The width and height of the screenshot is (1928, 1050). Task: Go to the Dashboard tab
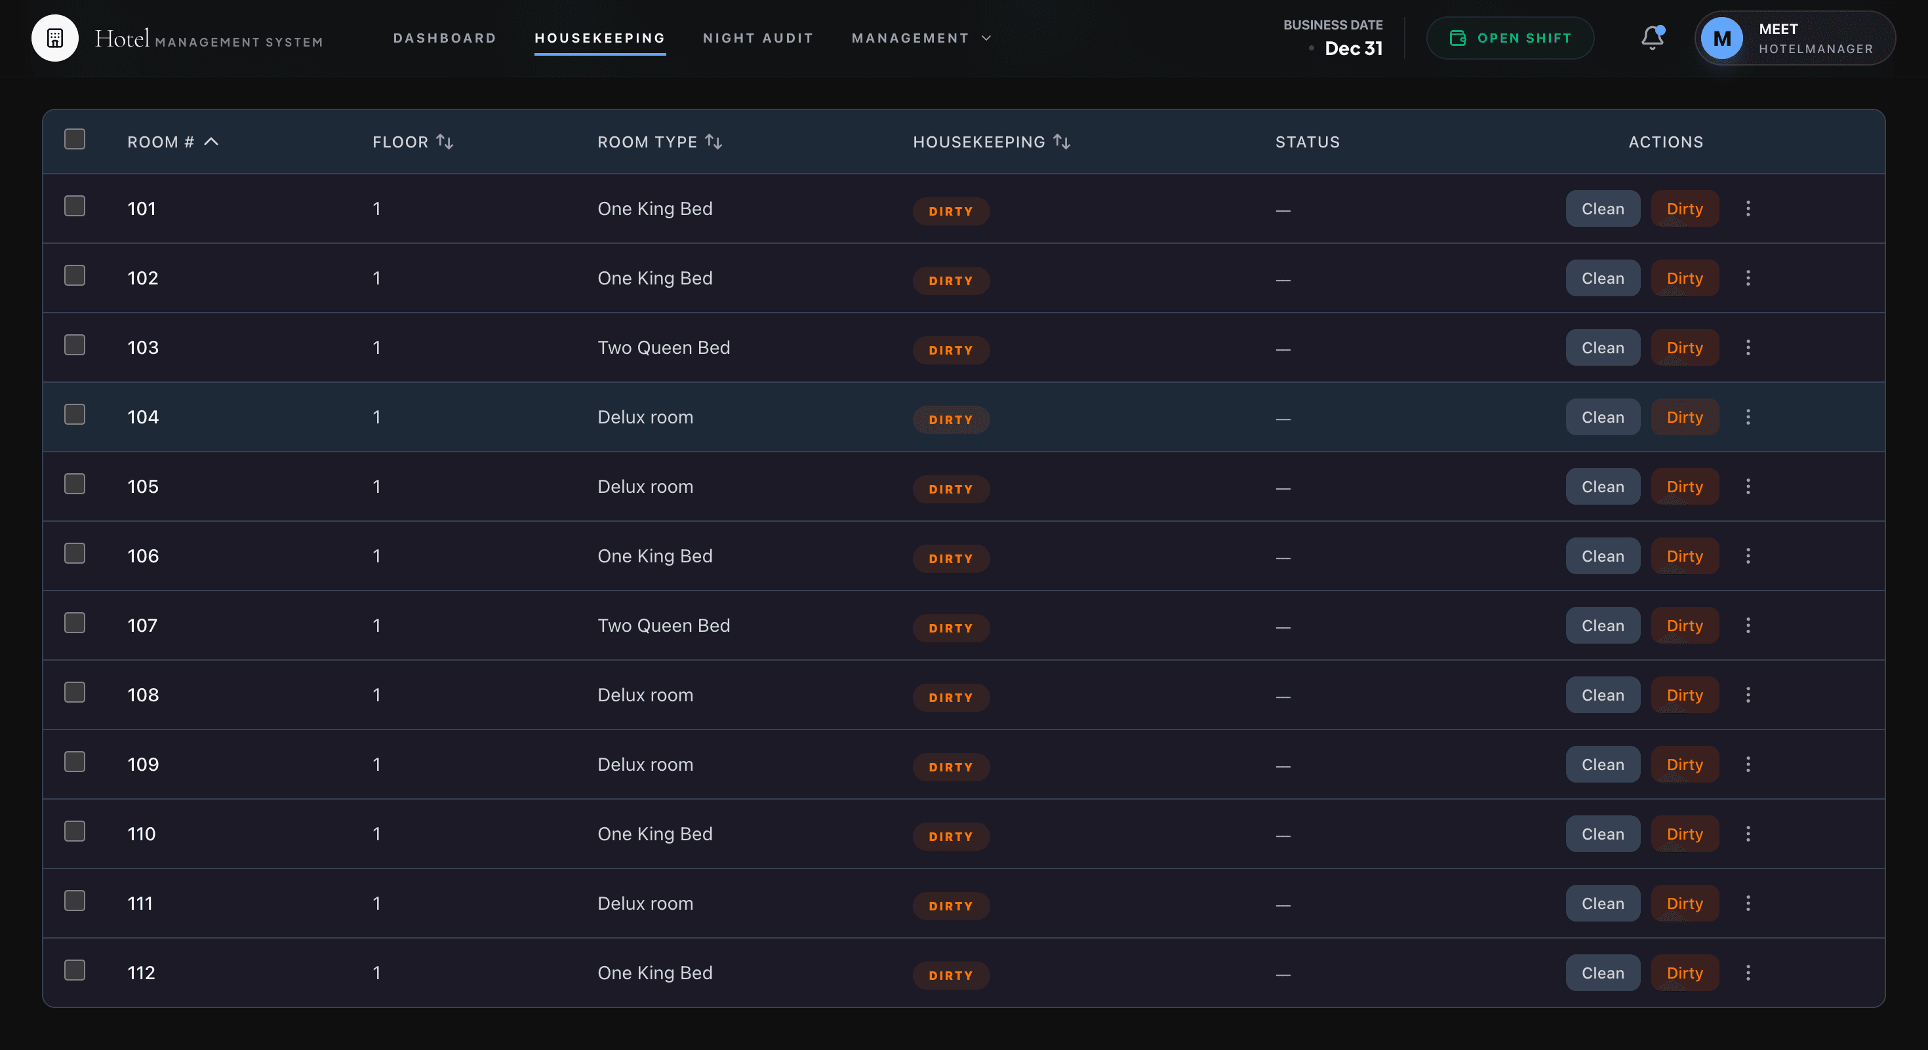coord(445,38)
